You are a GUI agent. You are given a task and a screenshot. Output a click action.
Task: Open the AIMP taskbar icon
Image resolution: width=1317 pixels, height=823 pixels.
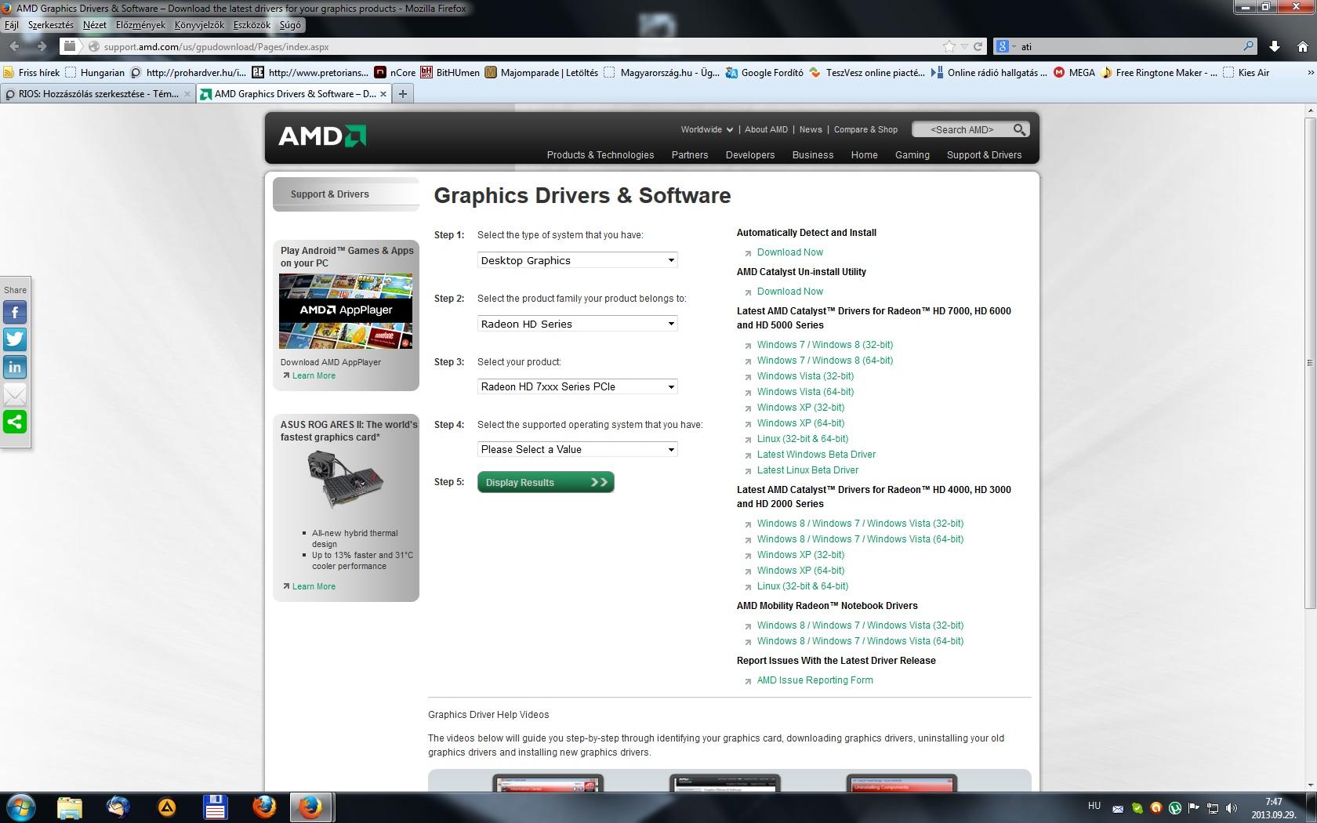167,807
